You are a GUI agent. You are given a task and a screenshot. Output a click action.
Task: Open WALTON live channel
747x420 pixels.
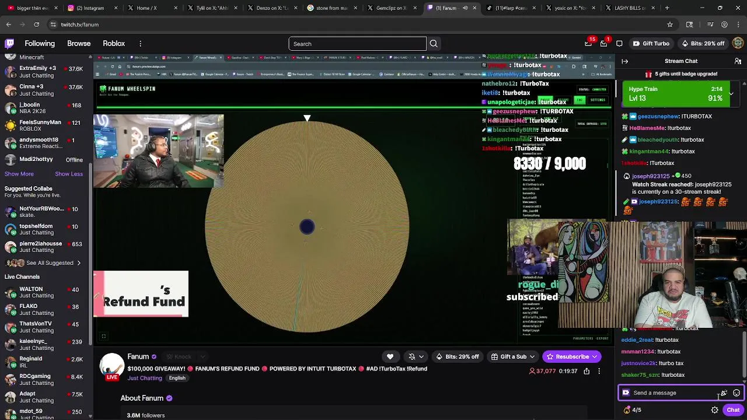click(x=46, y=293)
